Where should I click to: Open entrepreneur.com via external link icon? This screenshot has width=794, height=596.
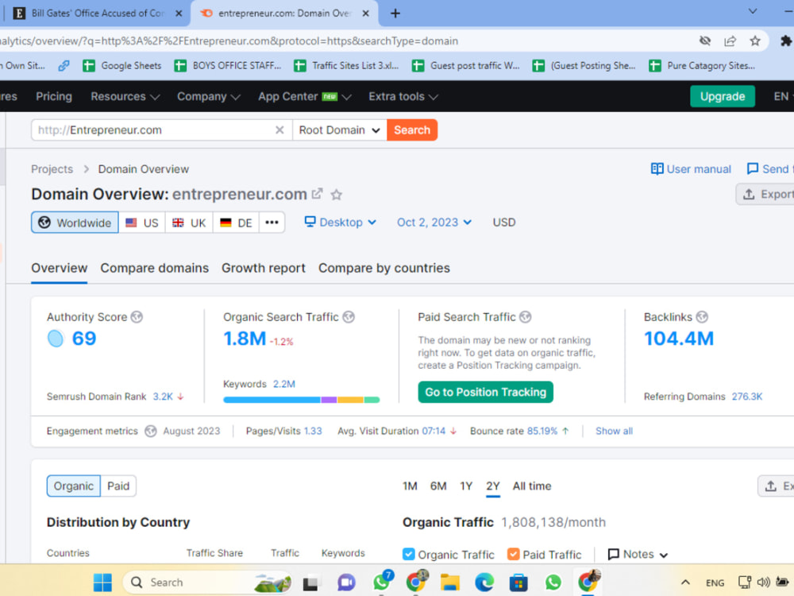tap(317, 194)
